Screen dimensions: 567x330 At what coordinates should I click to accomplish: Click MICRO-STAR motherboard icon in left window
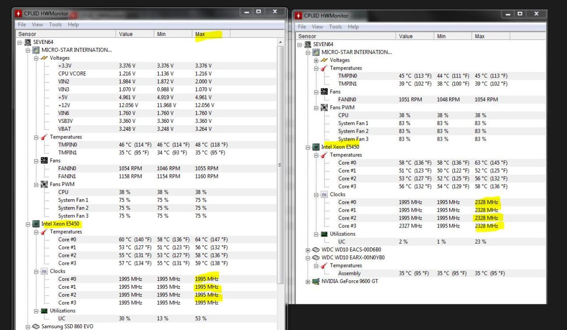point(36,50)
